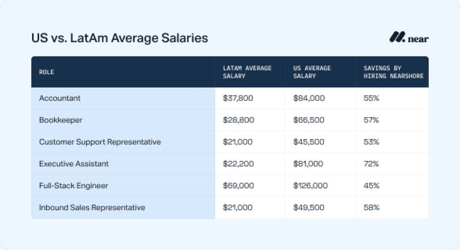Select the 72% savings cell
This screenshot has width=460, height=250.
click(371, 164)
